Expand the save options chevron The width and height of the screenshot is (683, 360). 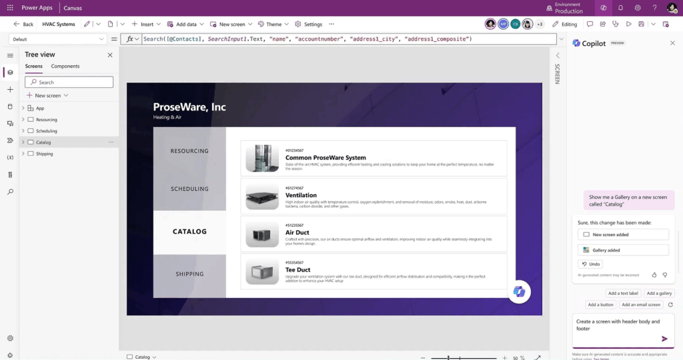point(653,25)
